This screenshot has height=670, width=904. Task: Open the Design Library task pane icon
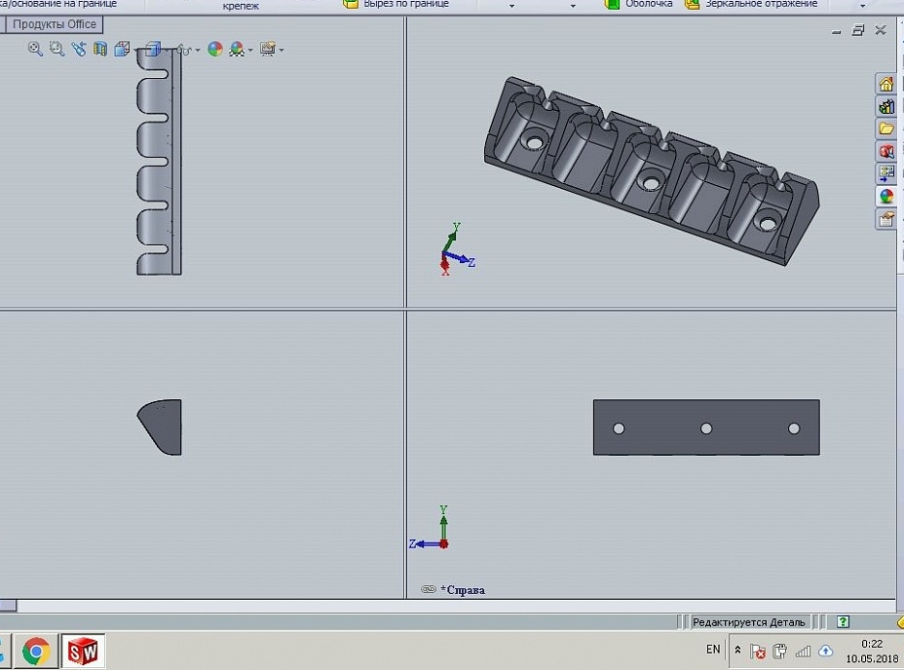[886, 107]
